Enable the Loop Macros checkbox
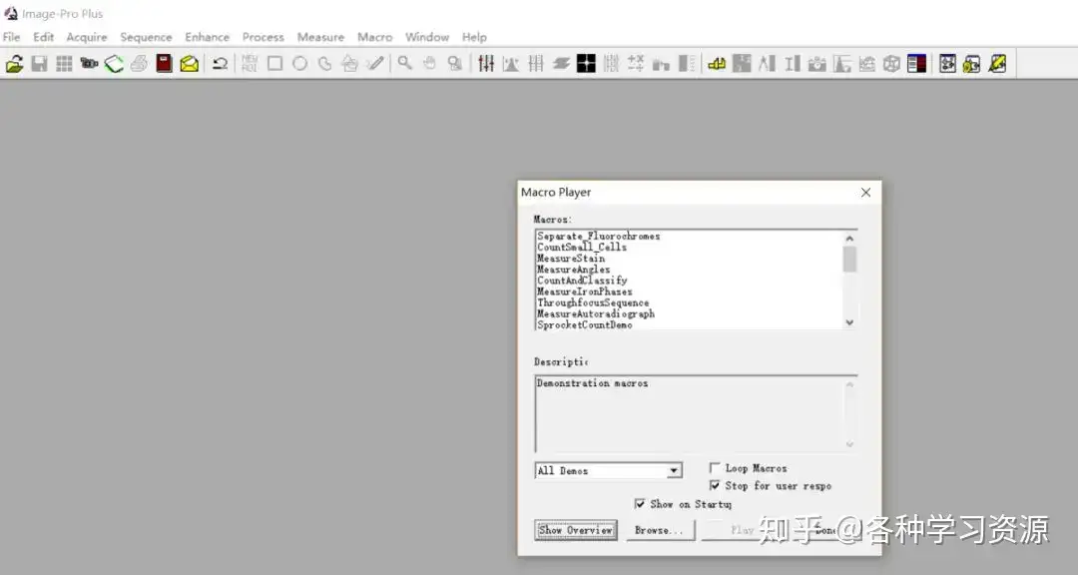Screen dimensions: 1078x575 715,468
